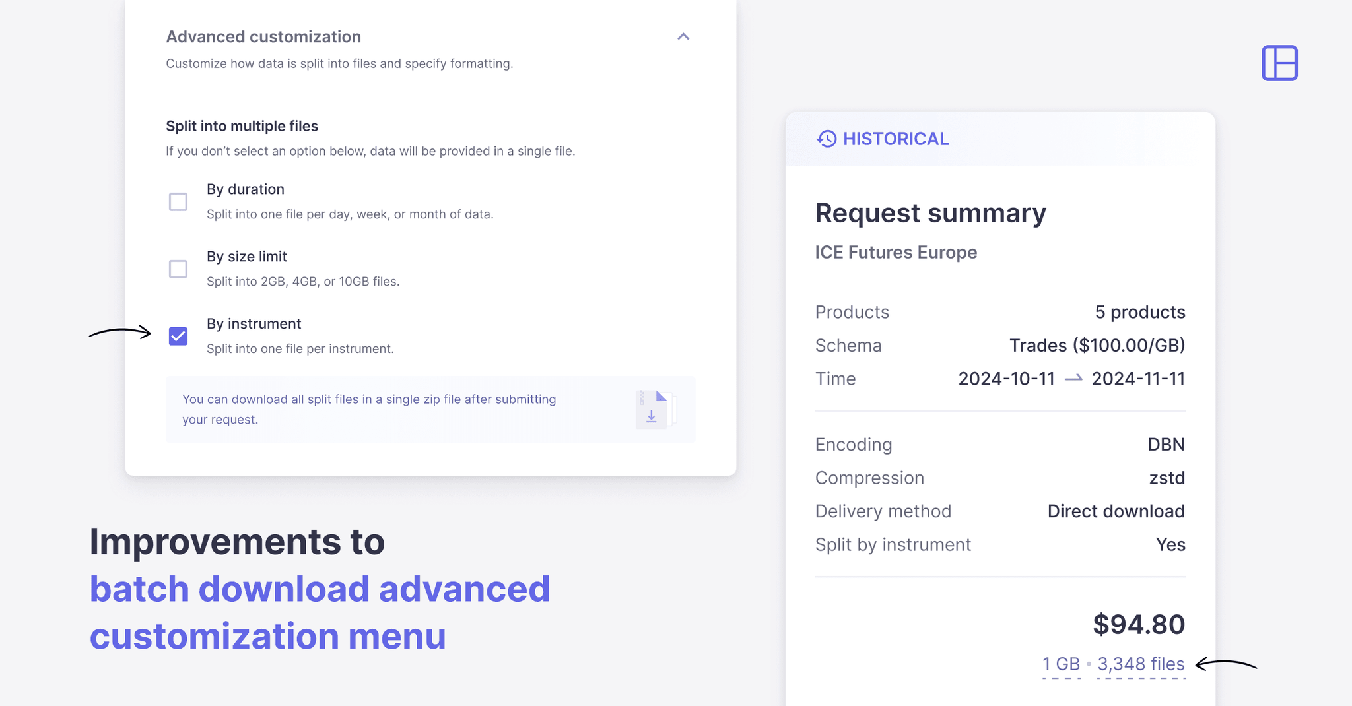Click the 1 GB size link

pos(1061,664)
